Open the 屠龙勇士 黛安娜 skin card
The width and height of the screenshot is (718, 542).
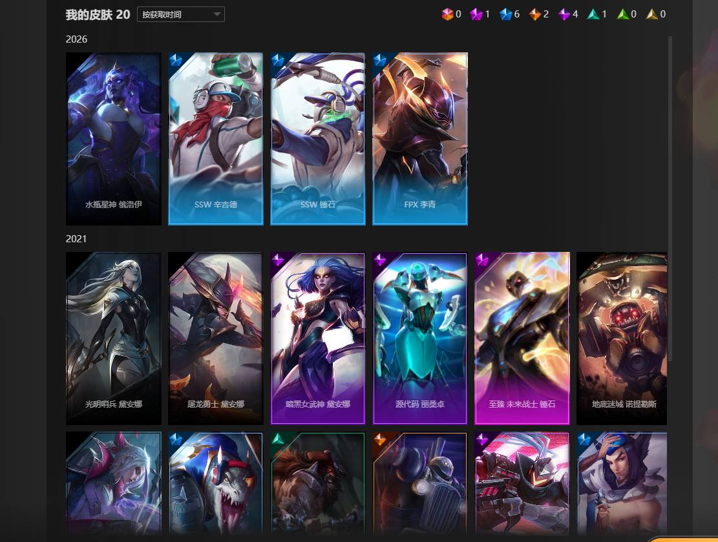click(216, 339)
